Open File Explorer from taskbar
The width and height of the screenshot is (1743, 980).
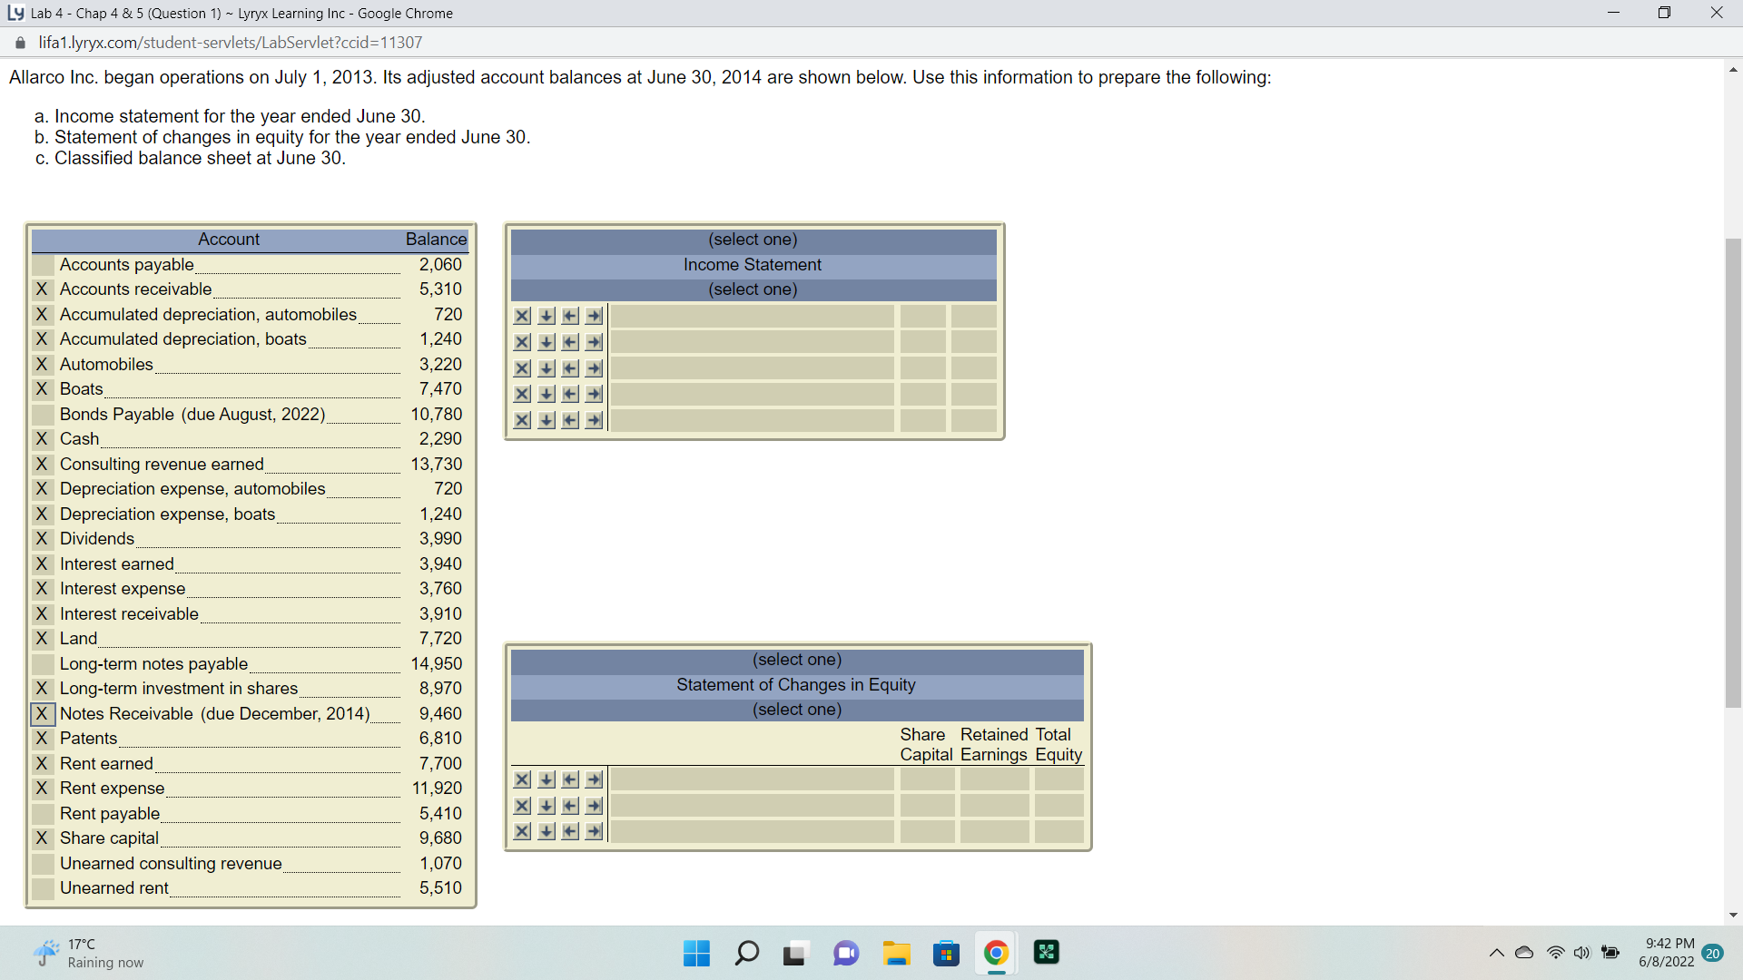click(896, 953)
